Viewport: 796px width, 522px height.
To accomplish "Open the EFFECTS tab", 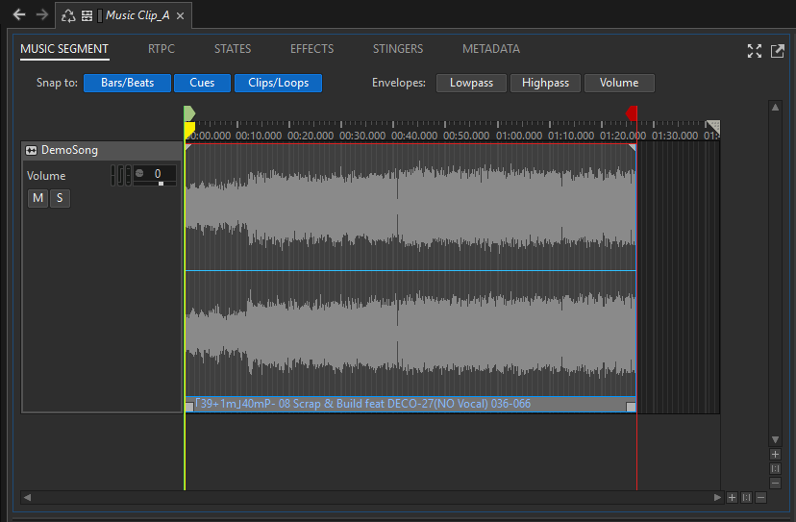I will 311,49.
